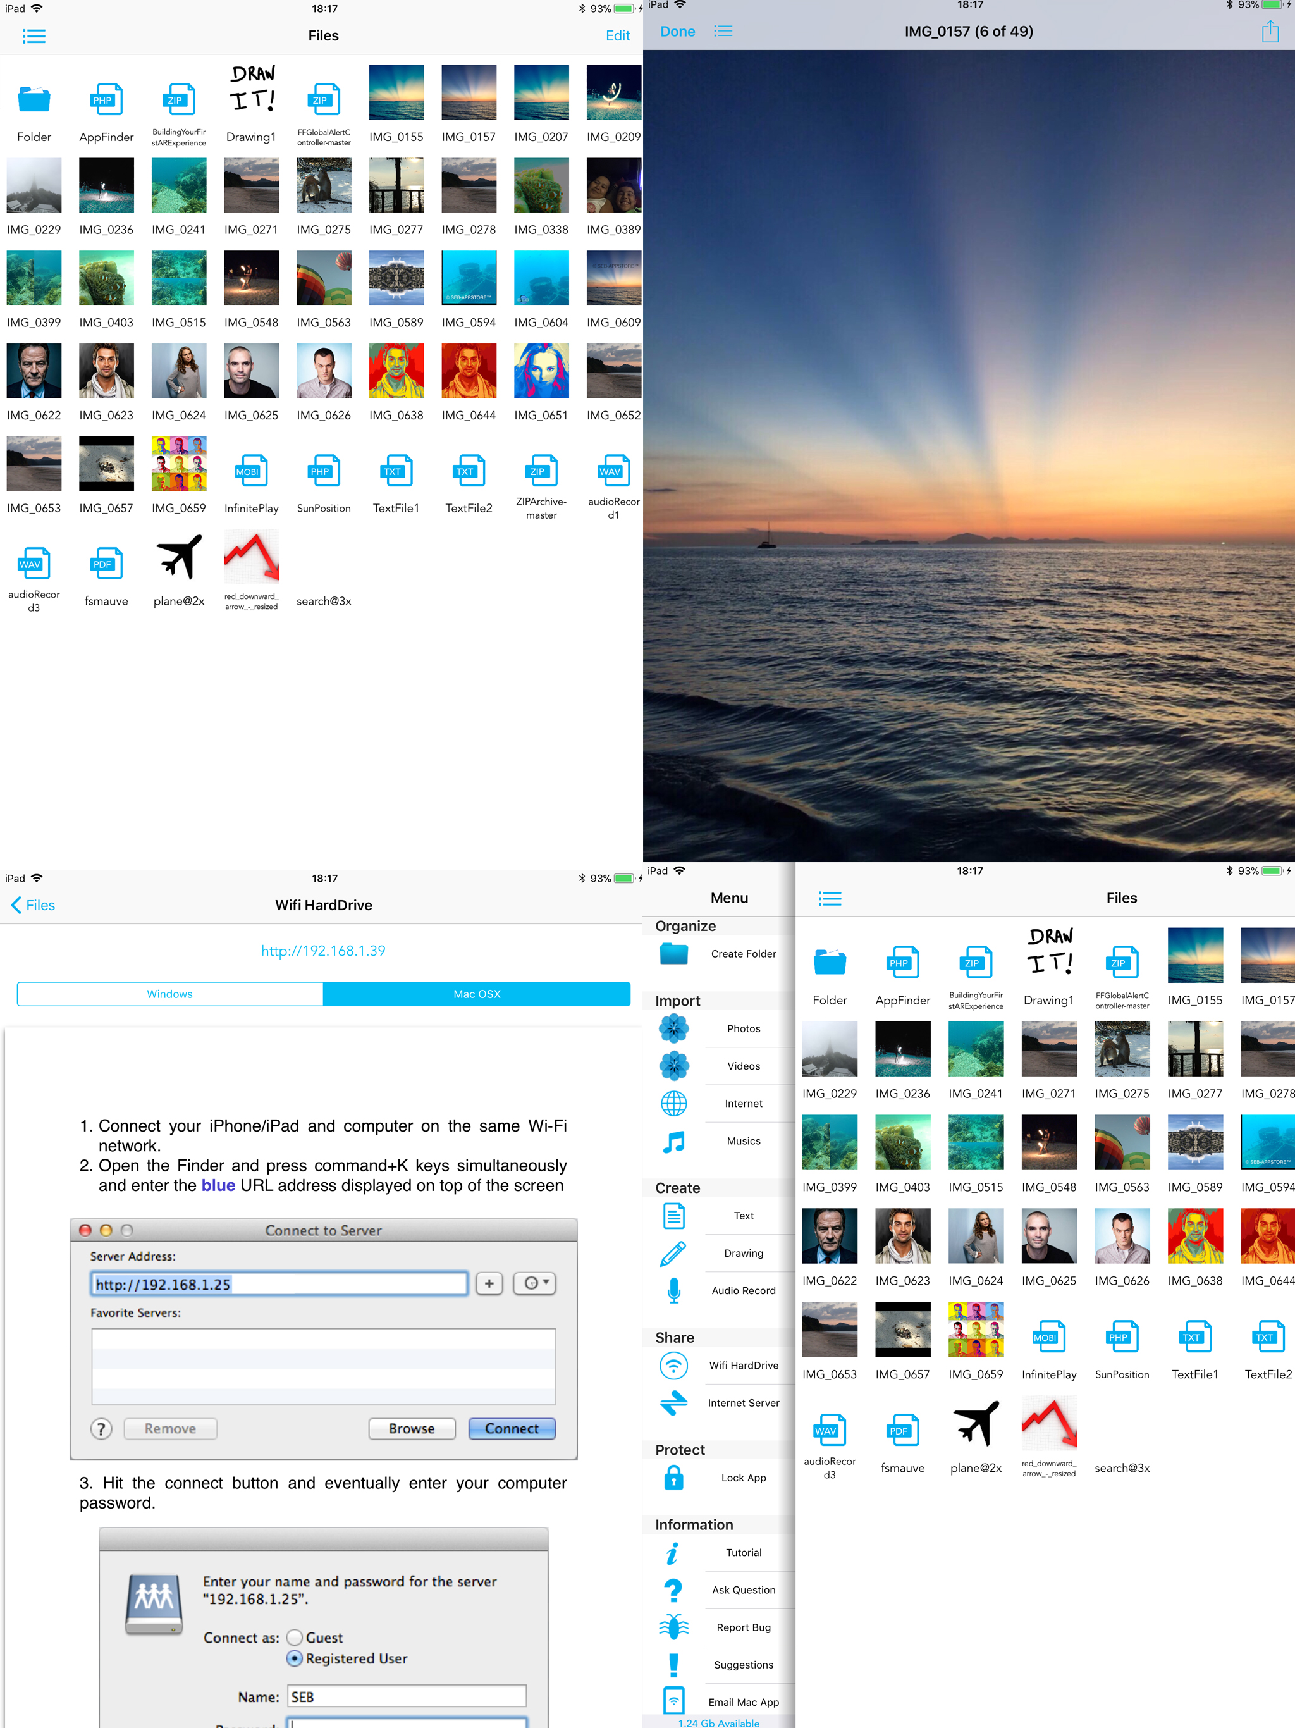This screenshot has width=1295, height=1728.
Task: Click the Remove button in Connect to Server
Action: pos(170,1429)
